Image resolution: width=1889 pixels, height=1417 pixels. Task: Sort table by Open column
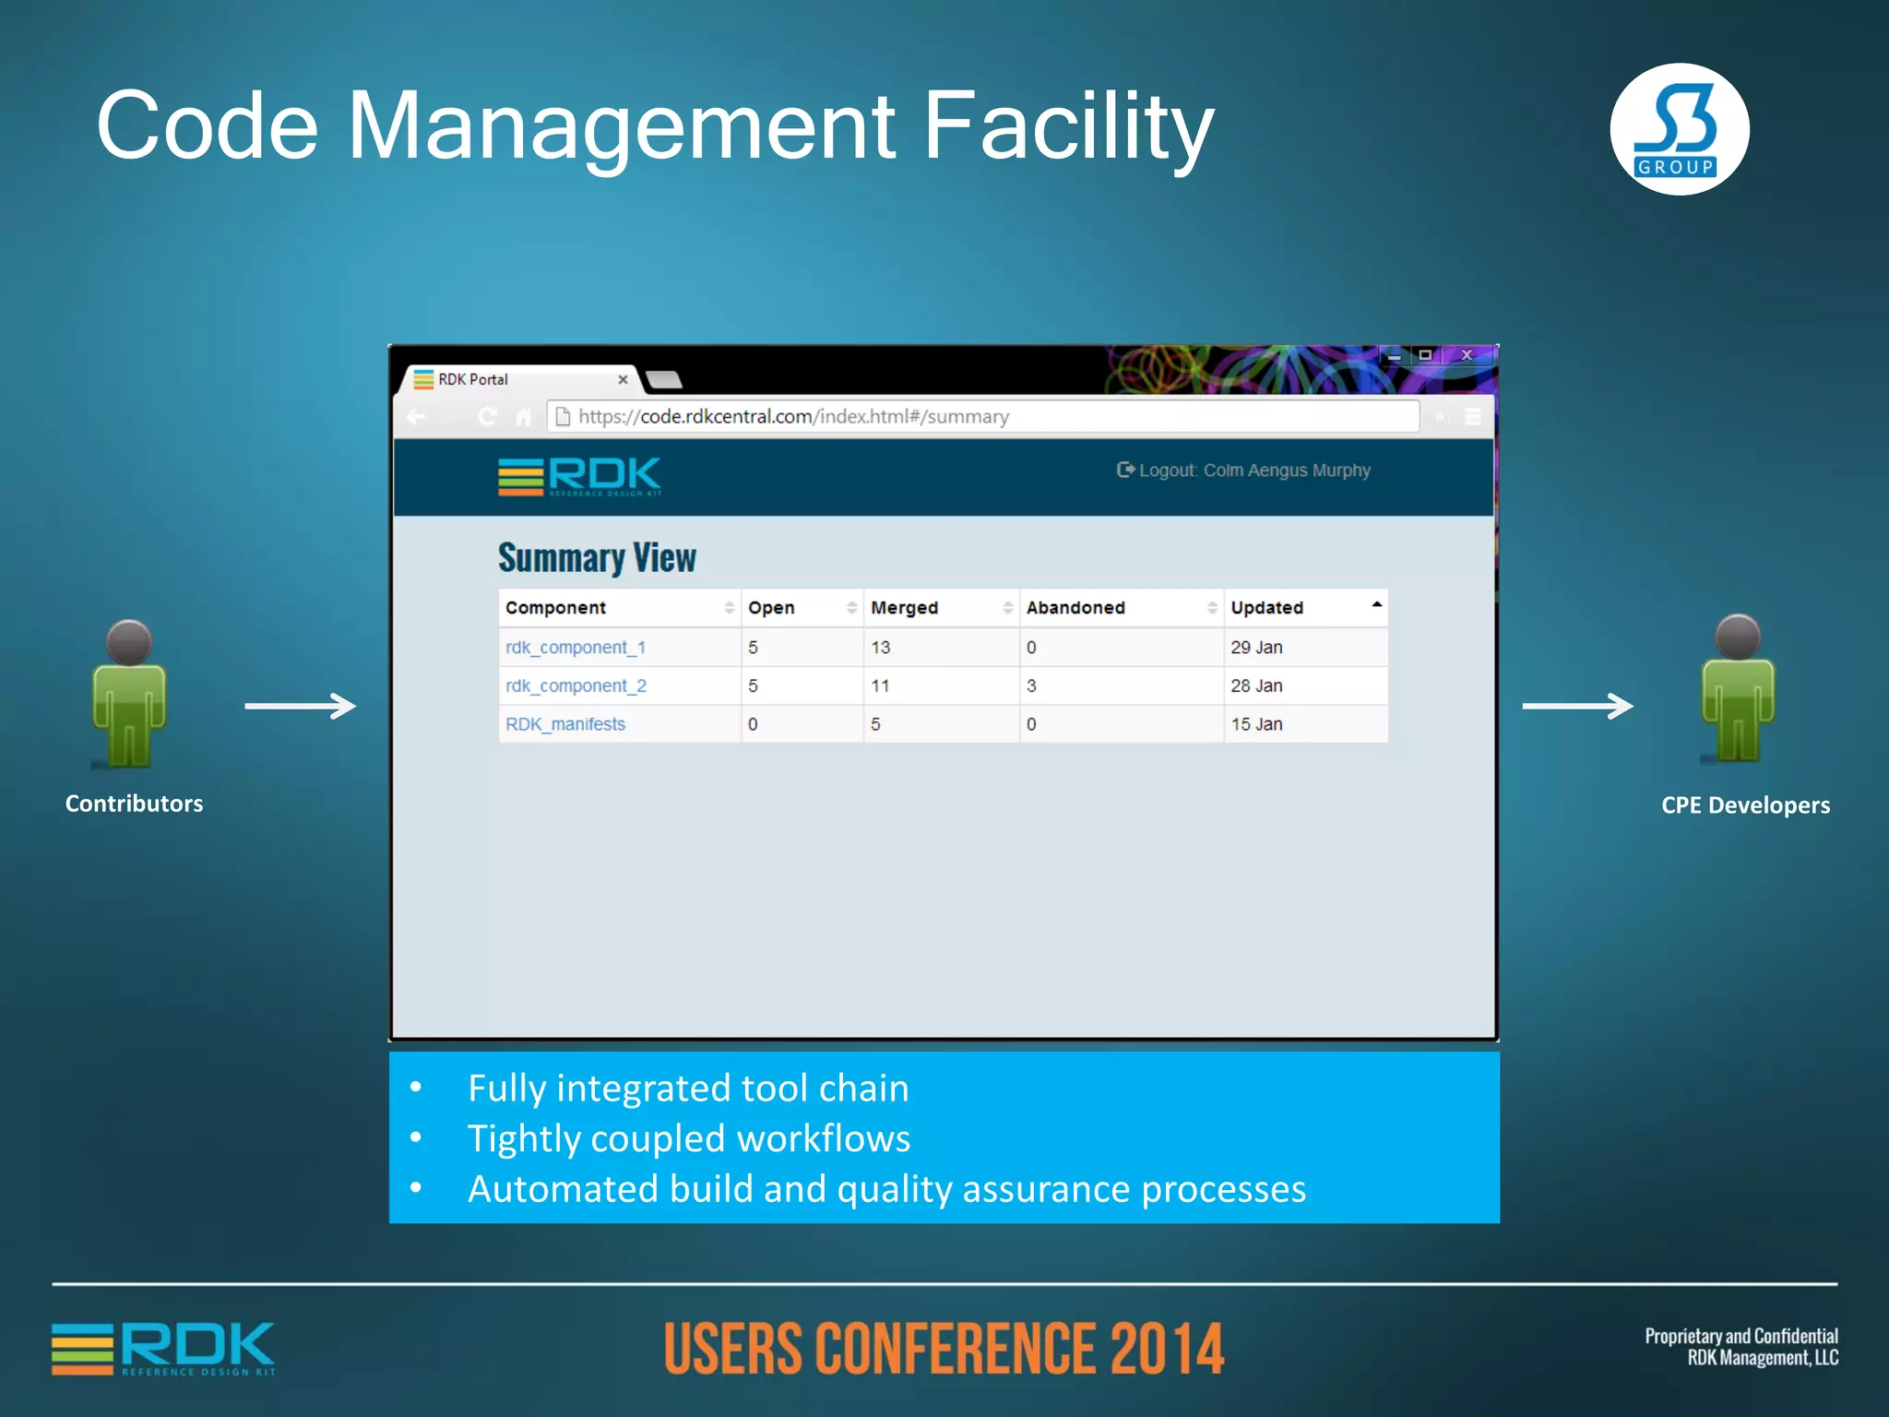tap(802, 608)
